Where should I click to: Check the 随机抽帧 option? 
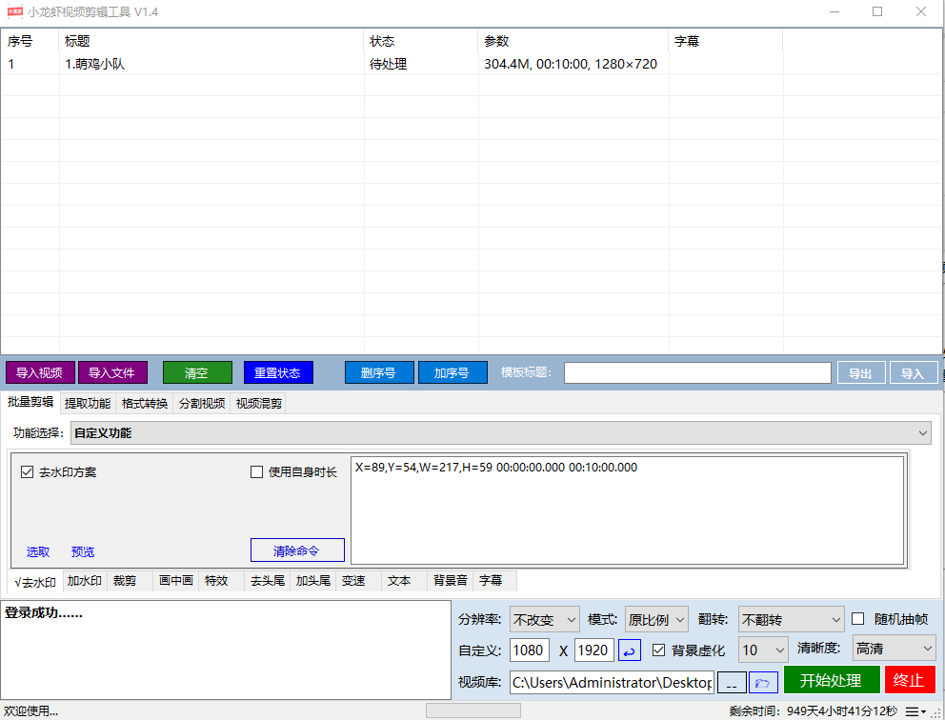857,619
